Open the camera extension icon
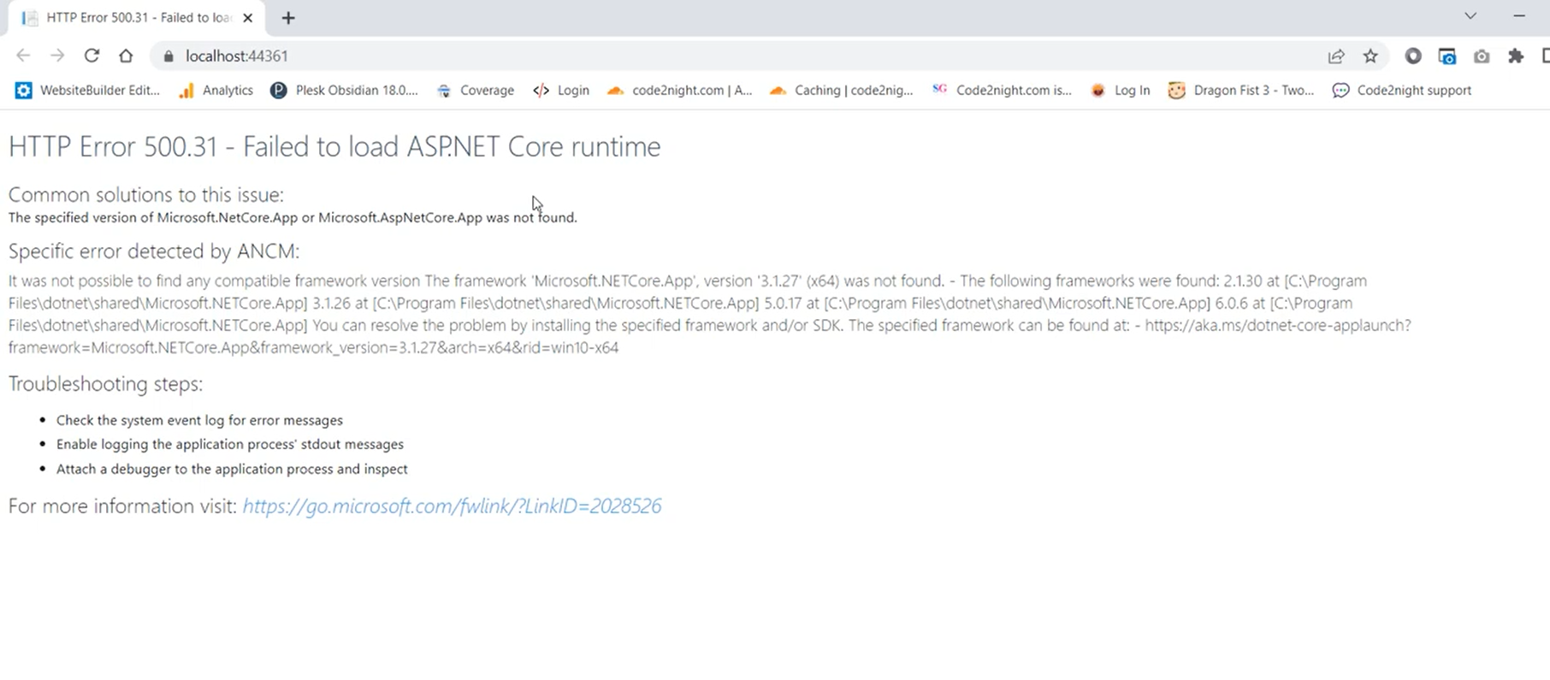This screenshot has width=1550, height=680. coord(1482,56)
